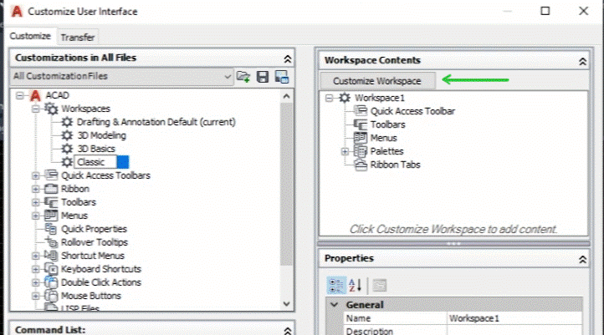Click the Ribbon Tabs icon in Workspace Contents
604x335 pixels.
click(361, 165)
